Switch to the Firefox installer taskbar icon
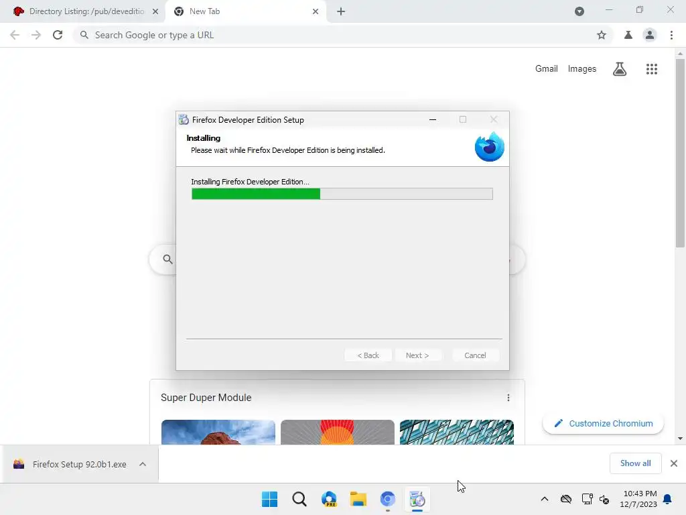The width and height of the screenshot is (686, 515). (x=417, y=499)
